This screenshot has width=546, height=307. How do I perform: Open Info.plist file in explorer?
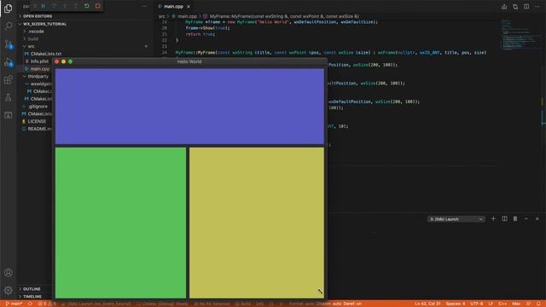[39, 61]
